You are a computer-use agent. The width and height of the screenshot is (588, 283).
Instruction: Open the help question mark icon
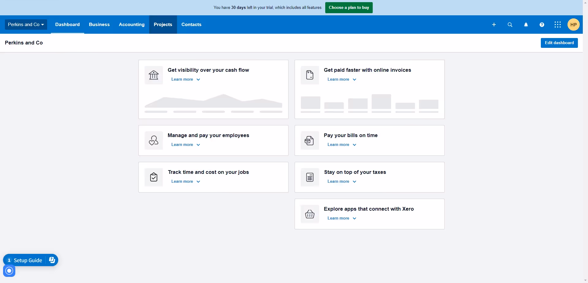[542, 25]
